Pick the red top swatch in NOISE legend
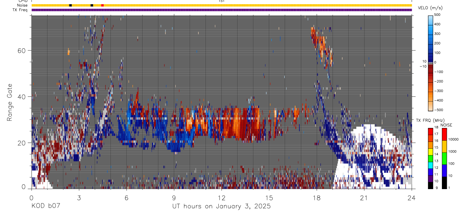463x214 pixels. pos(444,134)
